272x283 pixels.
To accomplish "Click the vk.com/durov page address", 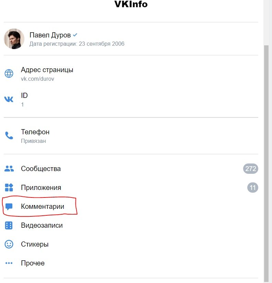I will [x=37, y=79].
